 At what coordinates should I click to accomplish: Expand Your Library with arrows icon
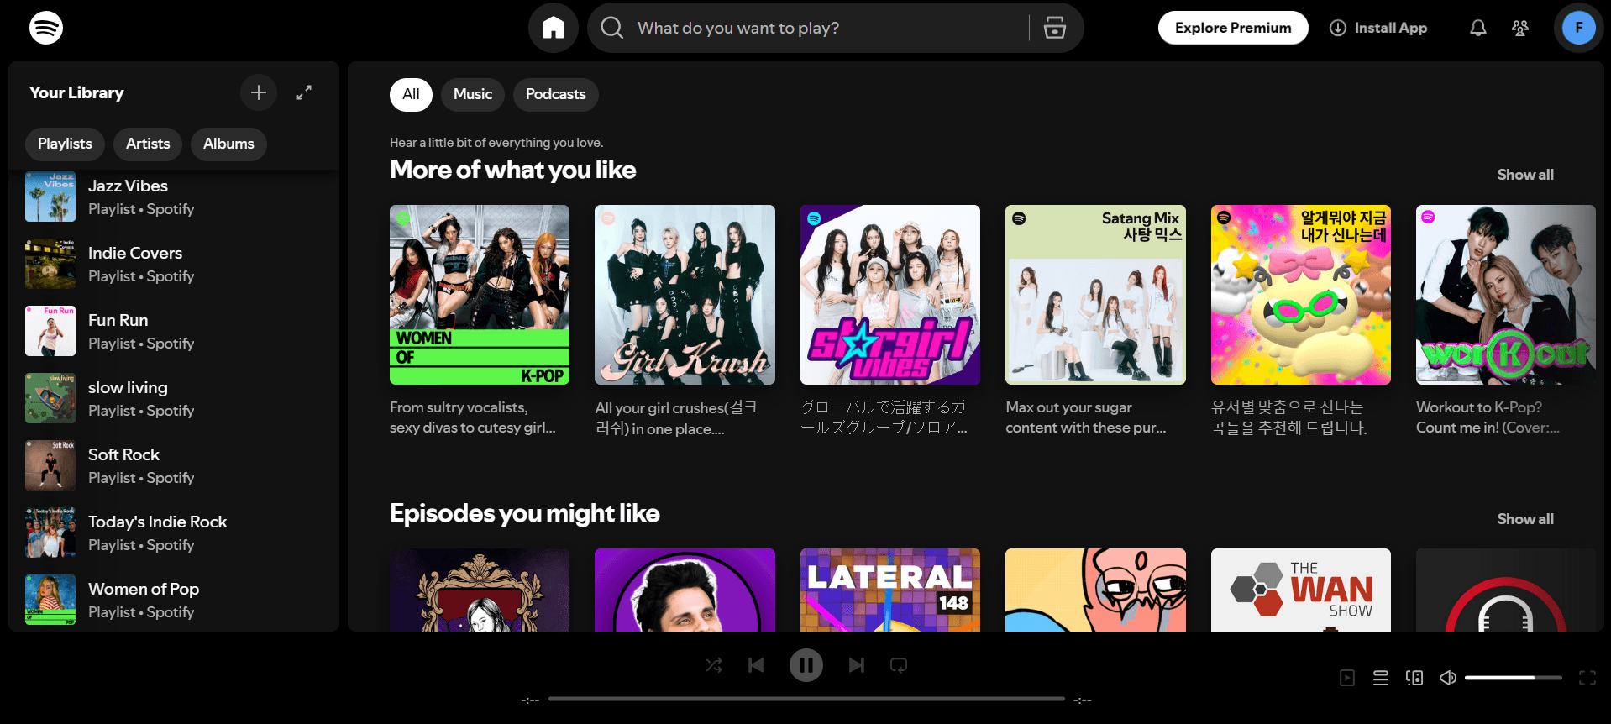(304, 92)
